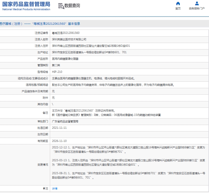
Task: Select 无 in the 附件 row
Action: point(53,98)
